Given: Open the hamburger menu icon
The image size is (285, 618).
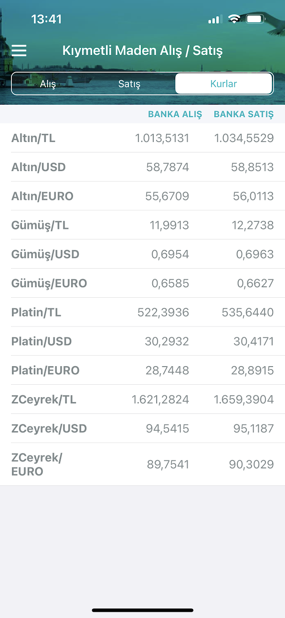Looking at the screenshot, I should point(19,51).
